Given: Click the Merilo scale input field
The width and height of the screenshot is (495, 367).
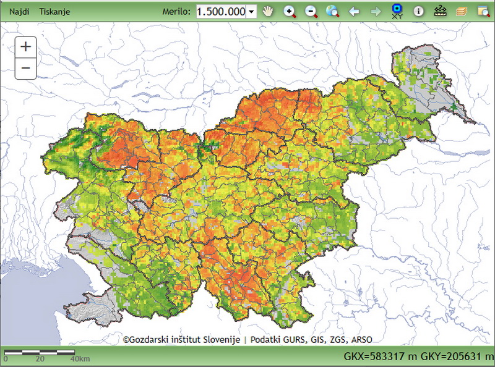Looking at the screenshot, I should pyautogui.click(x=221, y=12).
